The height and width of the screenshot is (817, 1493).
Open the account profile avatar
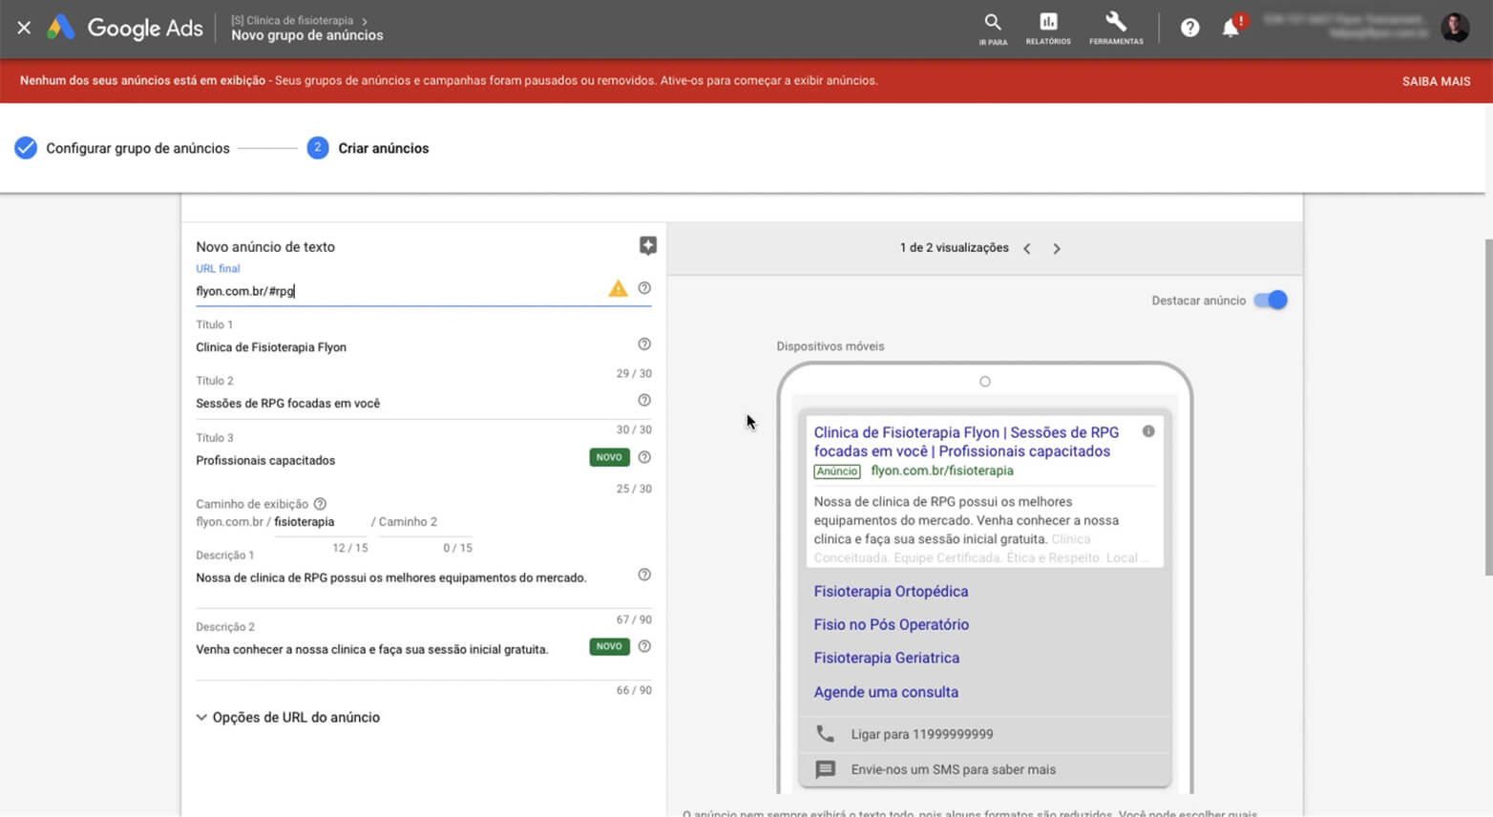[x=1455, y=28]
